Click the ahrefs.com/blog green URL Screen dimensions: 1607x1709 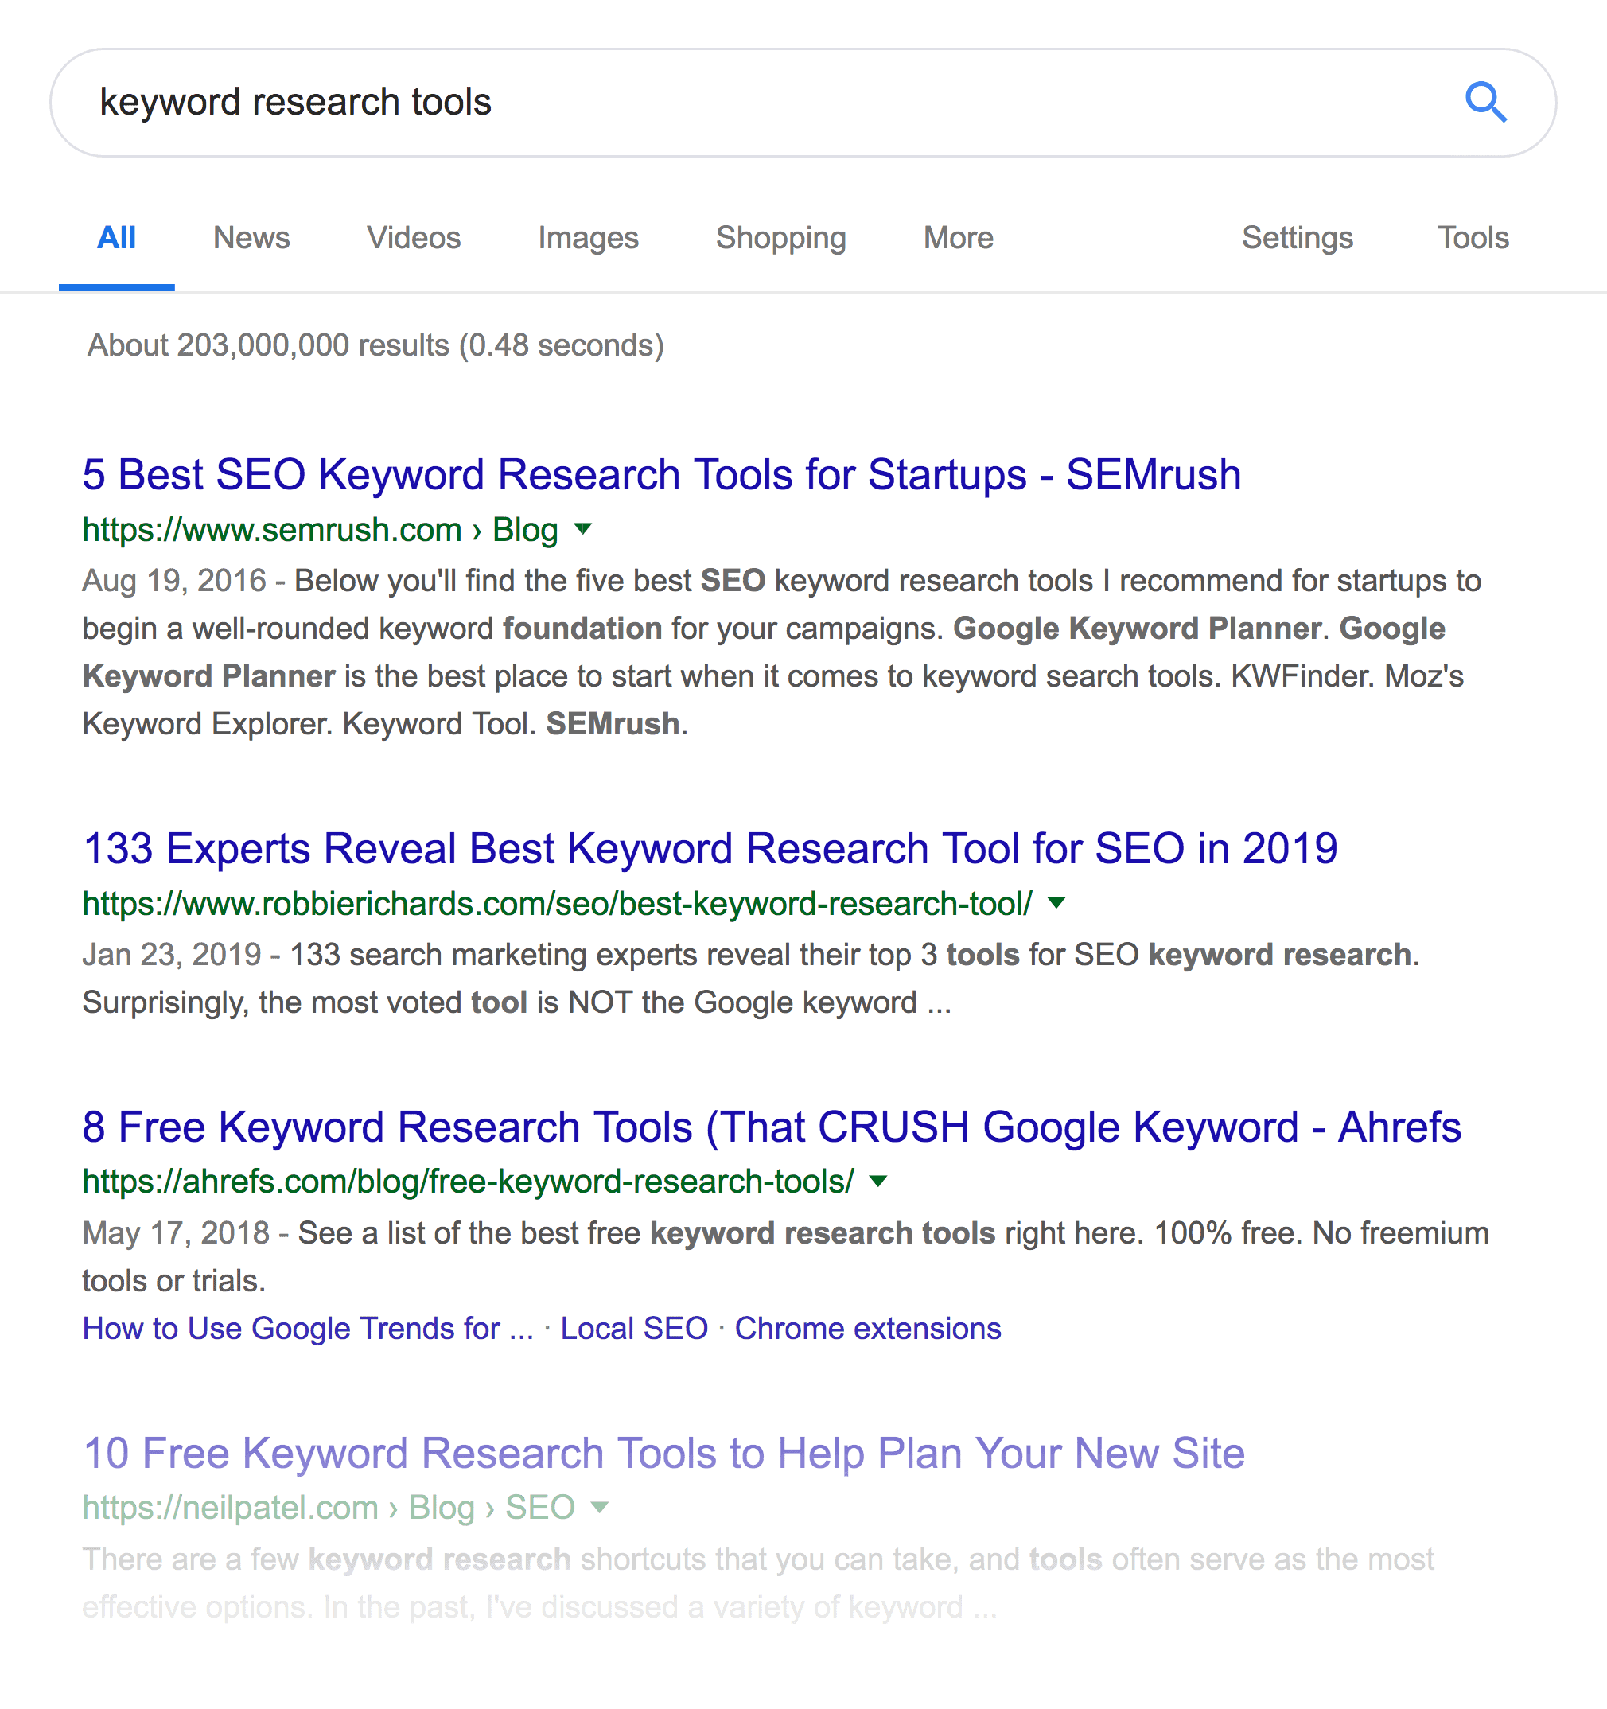(x=469, y=1182)
